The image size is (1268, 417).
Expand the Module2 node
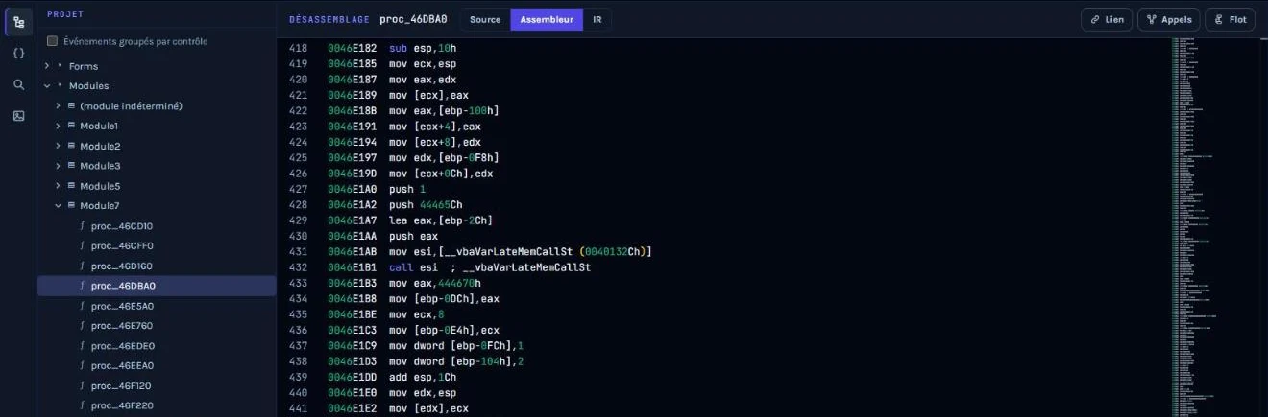(58, 146)
